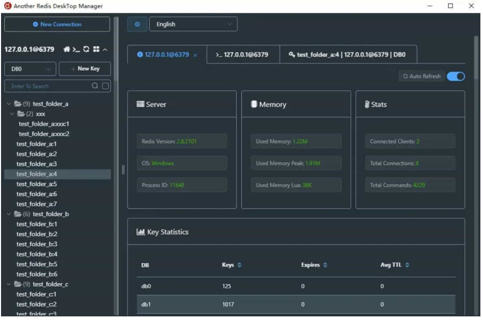Click the Process ID 11648 field
This screenshot has height=320, width=483.
tap(182, 185)
